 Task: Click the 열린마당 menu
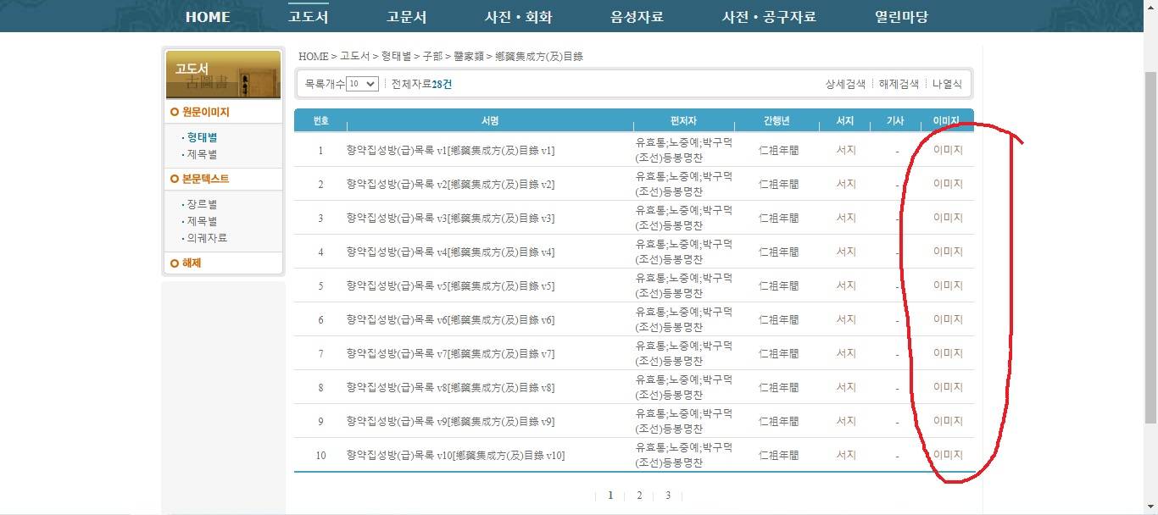coord(901,17)
